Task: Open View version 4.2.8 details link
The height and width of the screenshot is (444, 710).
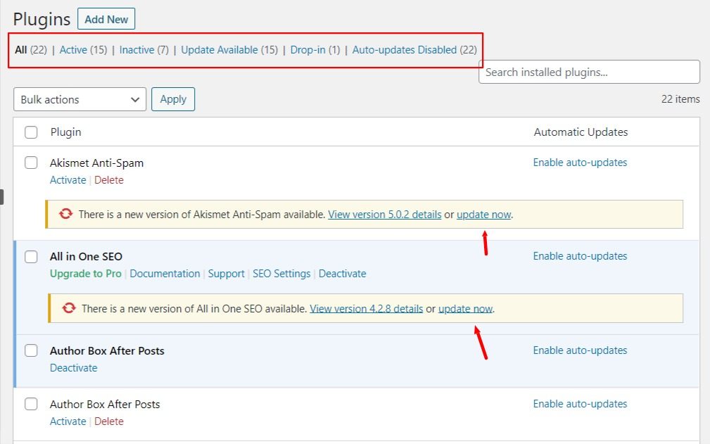Action: point(367,309)
